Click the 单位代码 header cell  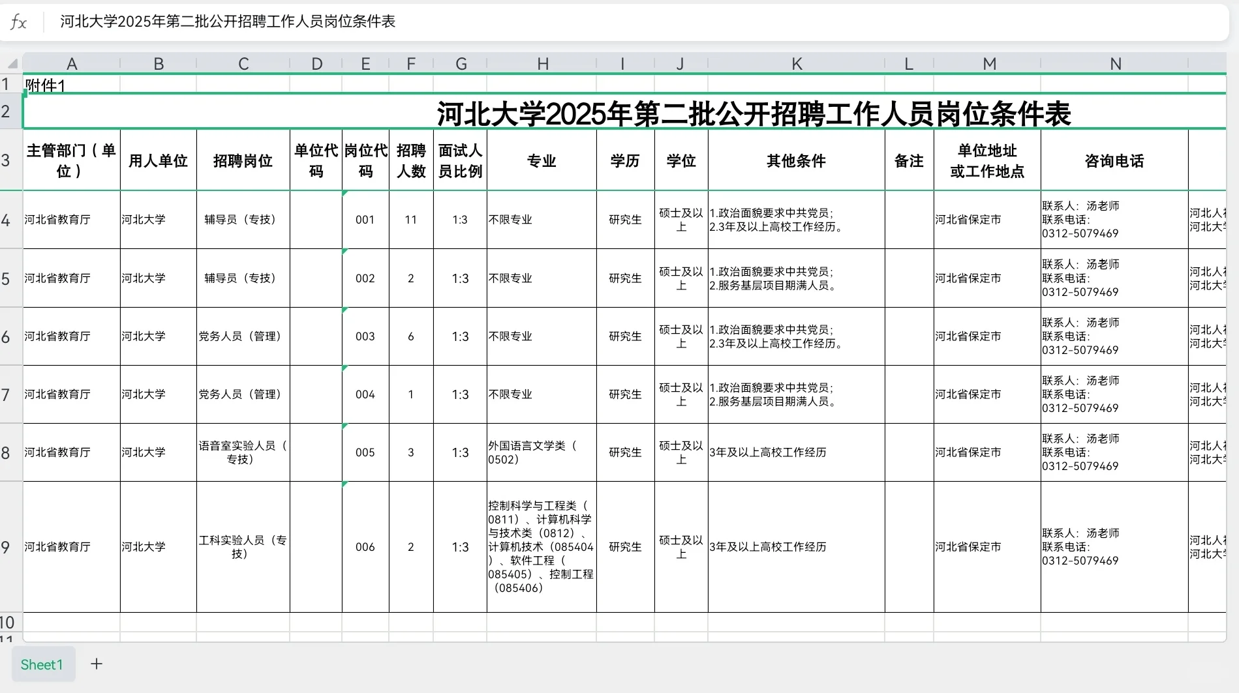[x=316, y=160]
